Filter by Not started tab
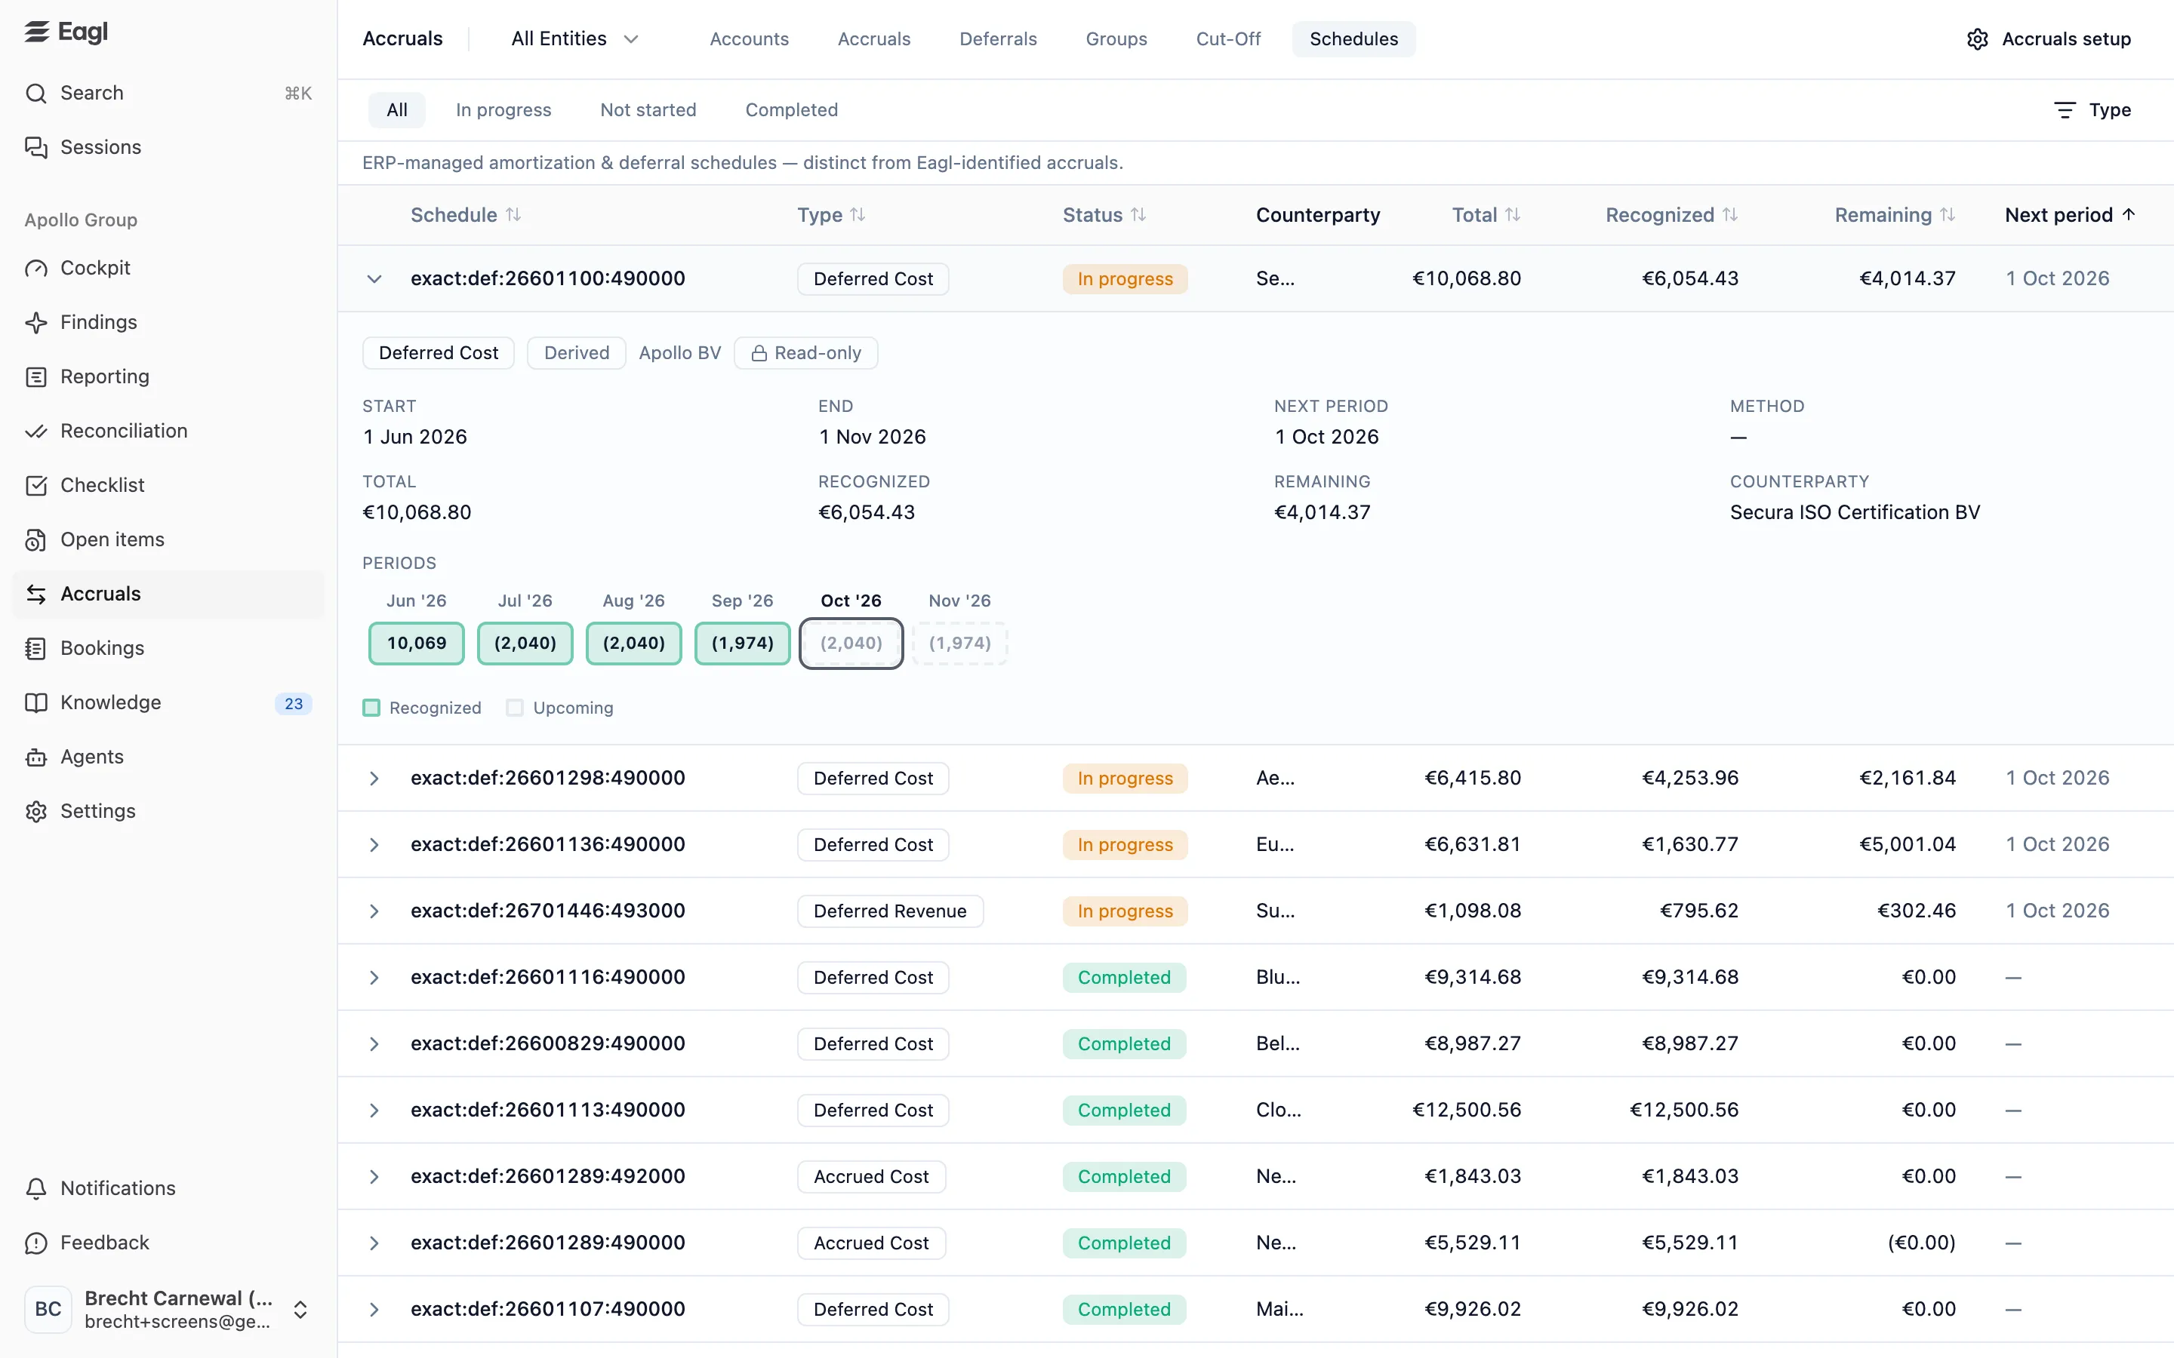This screenshot has height=1358, width=2174. click(x=648, y=110)
